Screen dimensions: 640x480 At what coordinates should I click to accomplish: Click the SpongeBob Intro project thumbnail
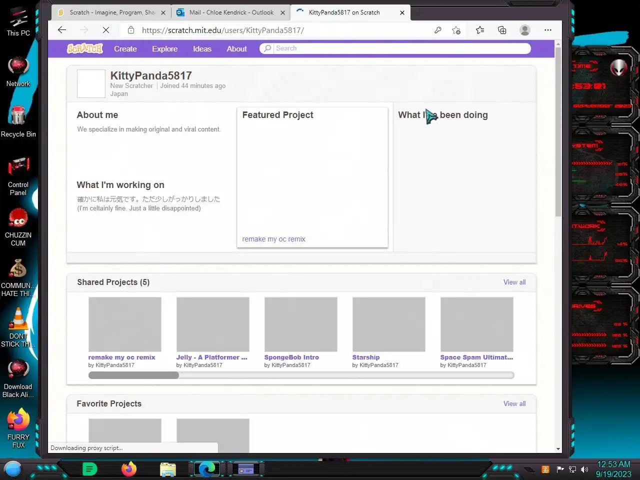tap(301, 324)
